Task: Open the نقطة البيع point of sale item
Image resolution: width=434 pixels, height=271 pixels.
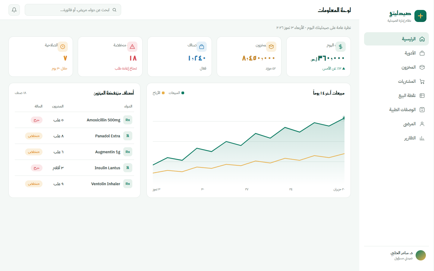Action: (396, 95)
